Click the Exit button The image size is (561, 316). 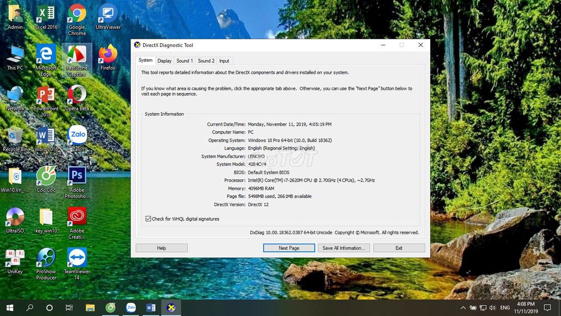[x=399, y=248]
